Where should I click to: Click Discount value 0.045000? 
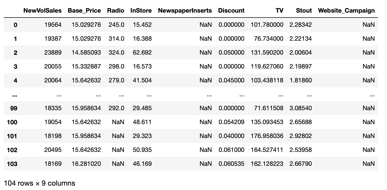[231, 80]
